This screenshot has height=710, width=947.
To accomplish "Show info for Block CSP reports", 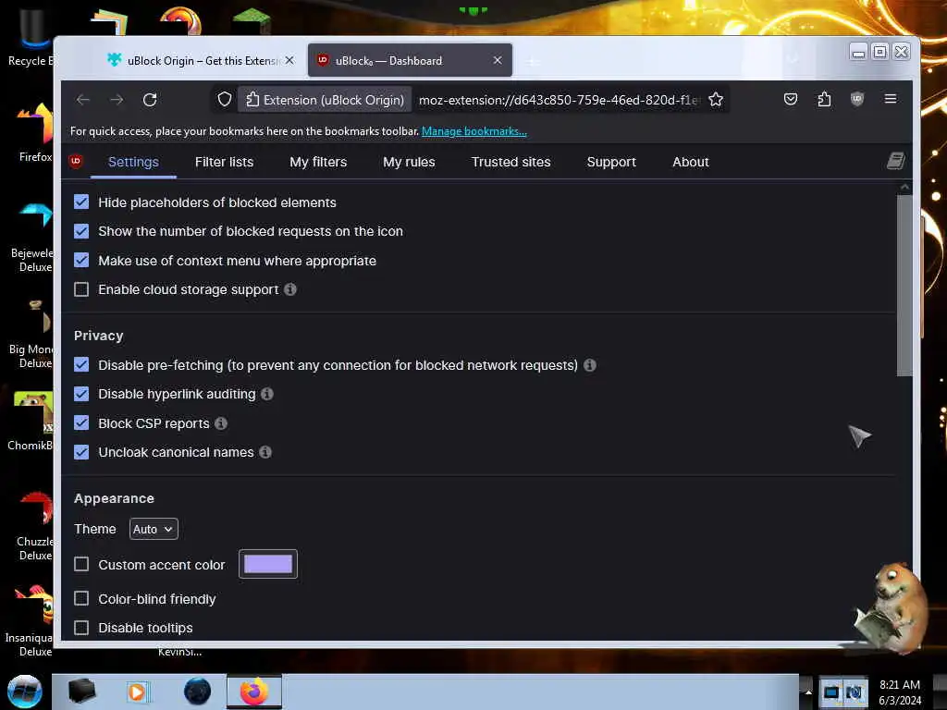I will (x=221, y=423).
